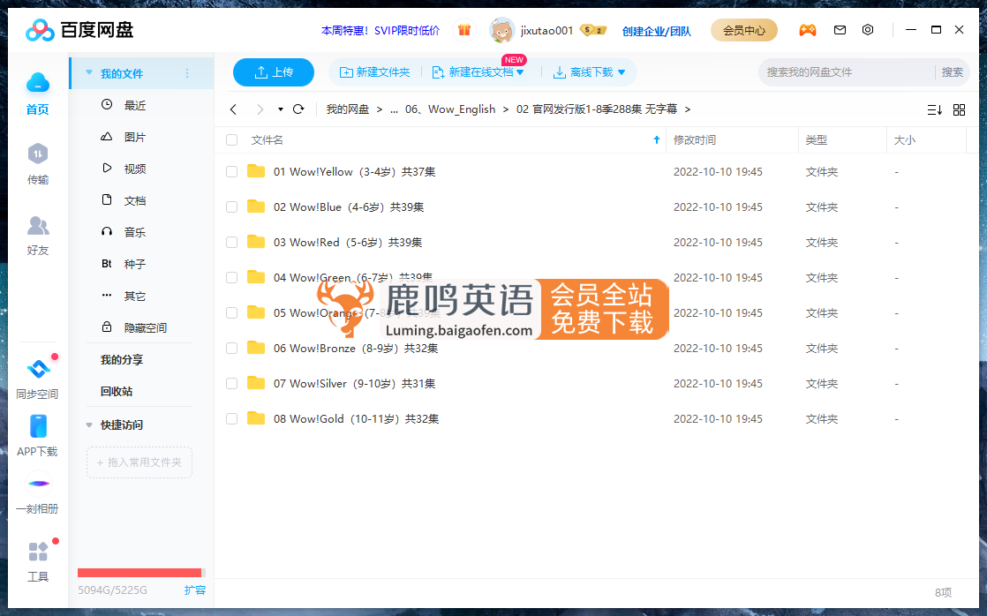Open 我的分享 in the sidebar
The width and height of the screenshot is (987, 616).
click(x=122, y=359)
